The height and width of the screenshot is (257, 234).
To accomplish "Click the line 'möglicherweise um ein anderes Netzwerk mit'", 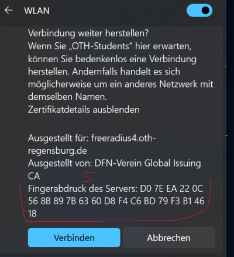I will coord(121,84).
